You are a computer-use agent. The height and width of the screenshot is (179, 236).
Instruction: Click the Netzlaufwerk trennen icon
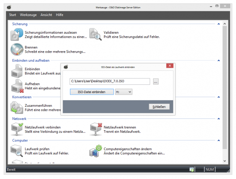click(x=95, y=129)
